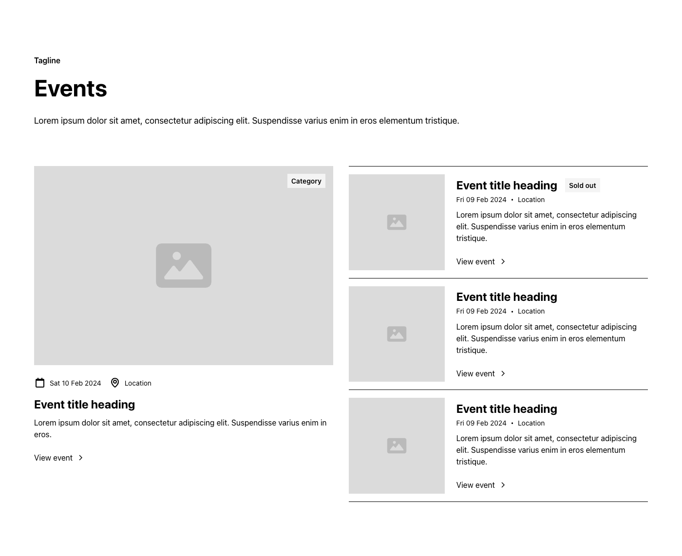The height and width of the screenshot is (556, 682).
Task: Open the thumbnail of the middle list event
Action: tap(397, 334)
